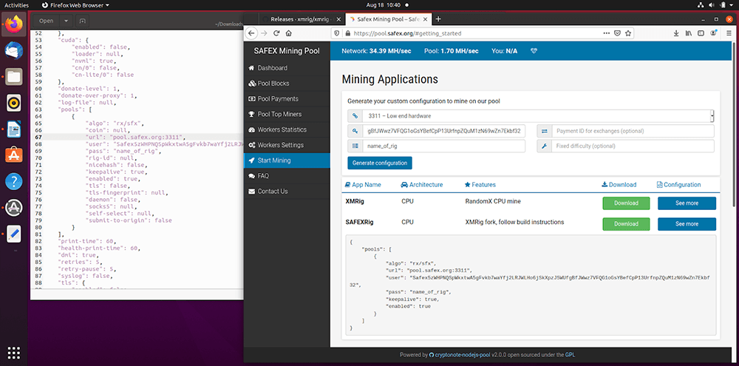Open a new browser tab
Screen dimensions: 739x366
point(438,19)
